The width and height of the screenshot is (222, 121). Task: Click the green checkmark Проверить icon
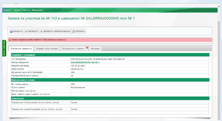click(27, 31)
